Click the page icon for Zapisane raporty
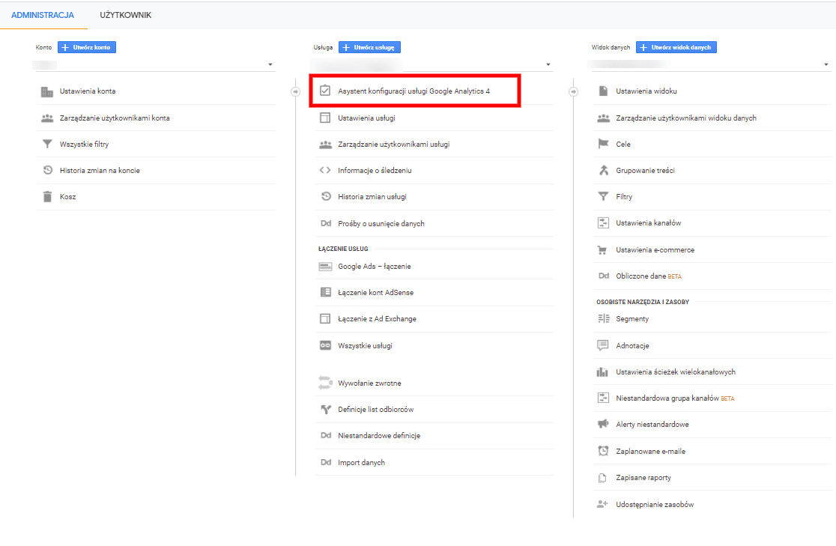 602,478
